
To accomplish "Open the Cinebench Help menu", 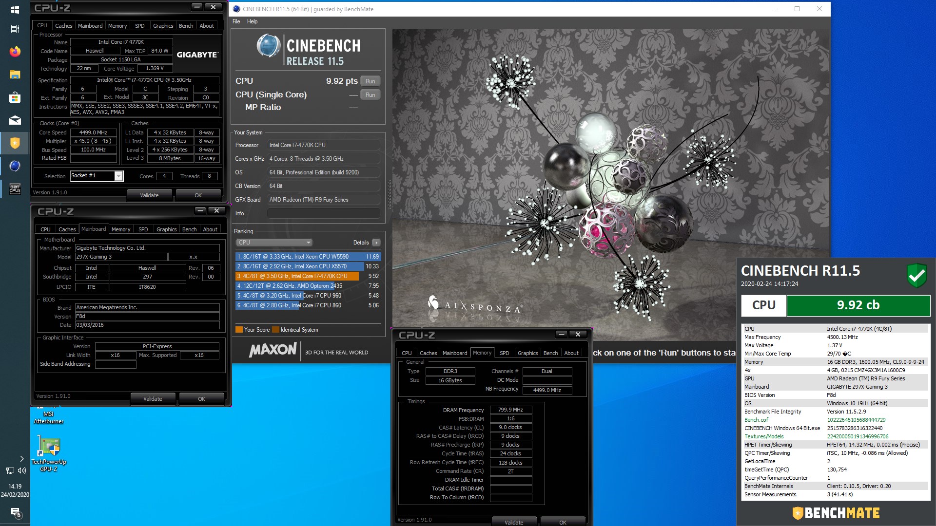I will pyautogui.click(x=252, y=21).
